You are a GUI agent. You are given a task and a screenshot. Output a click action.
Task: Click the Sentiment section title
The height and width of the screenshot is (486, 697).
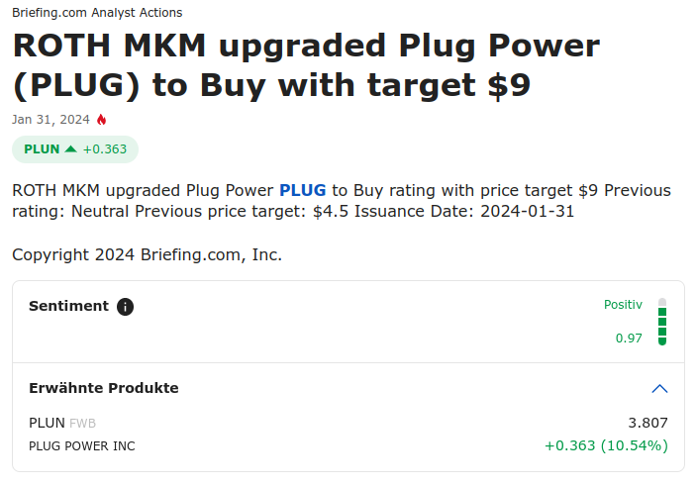pos(68,306)
